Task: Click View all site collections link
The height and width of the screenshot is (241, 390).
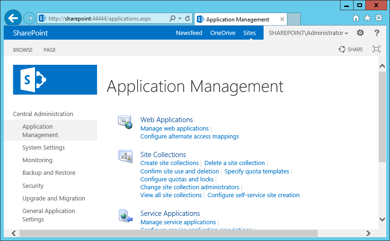Action: (171, 195)
